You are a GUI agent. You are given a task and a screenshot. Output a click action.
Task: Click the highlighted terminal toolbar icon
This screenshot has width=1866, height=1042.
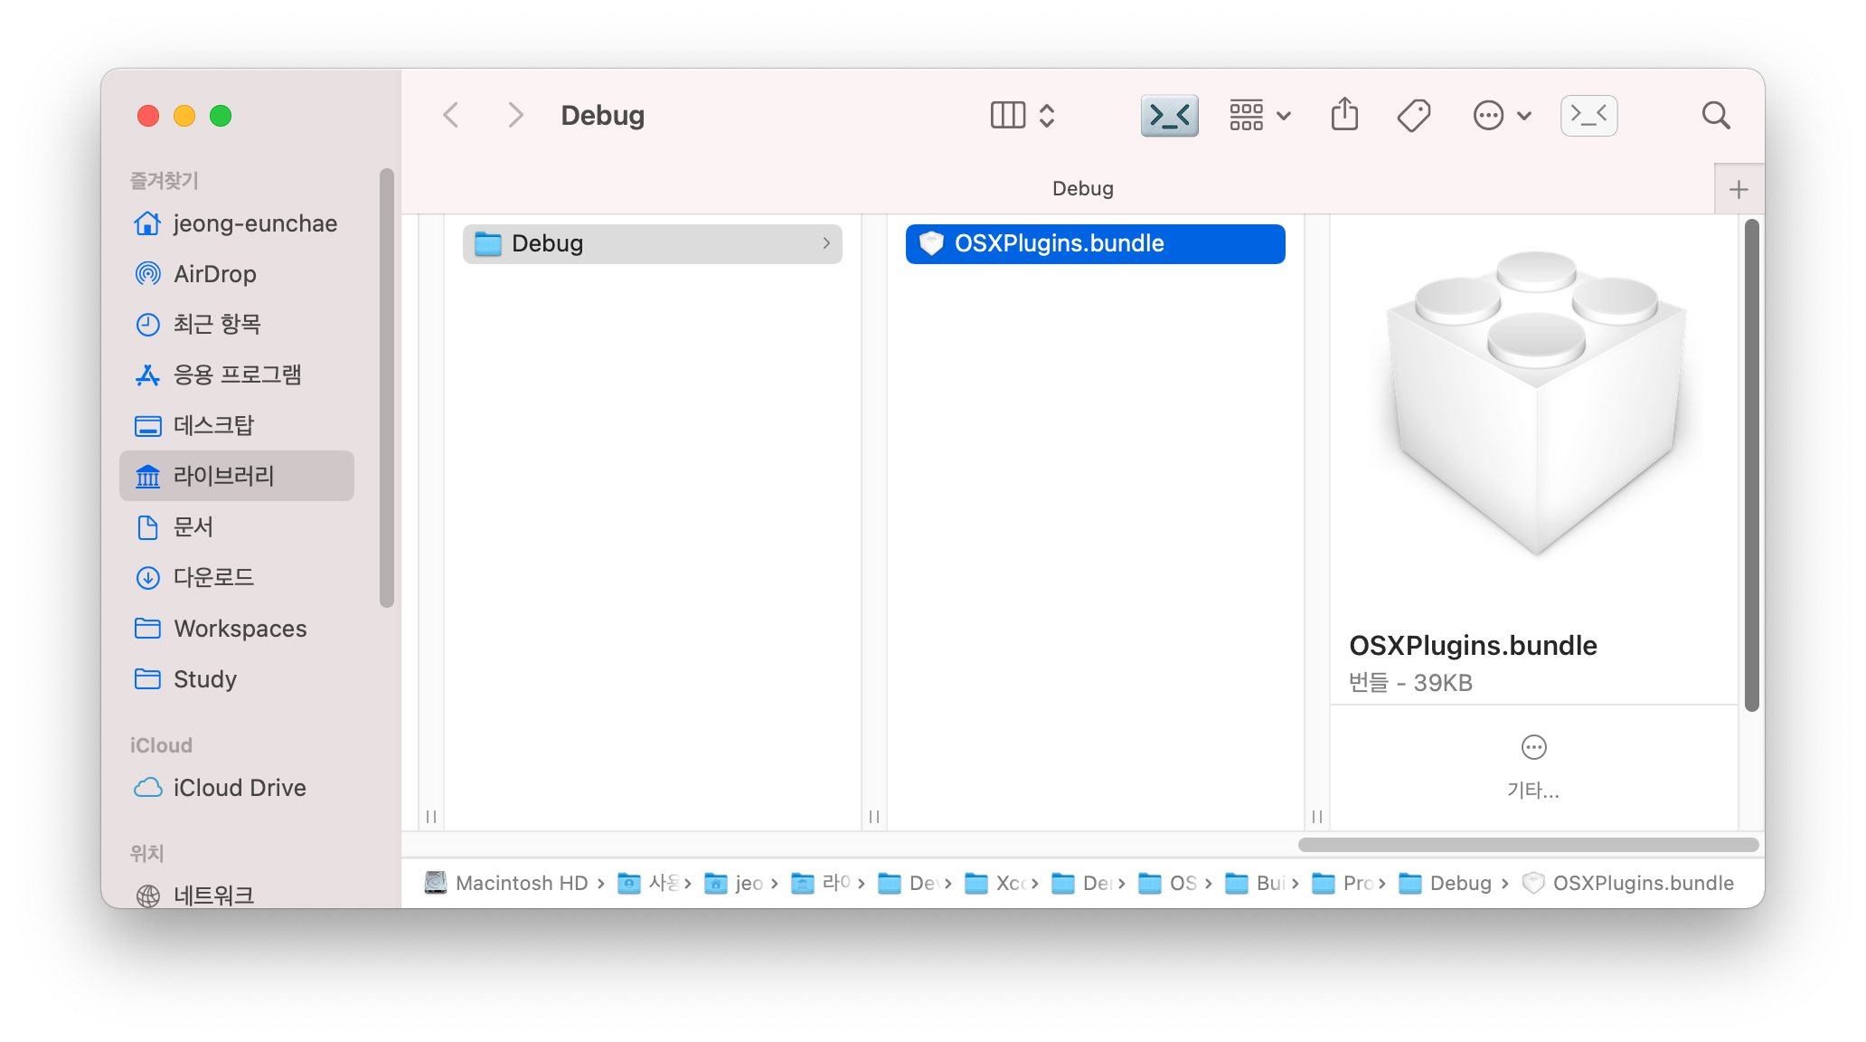point(1169,115)
